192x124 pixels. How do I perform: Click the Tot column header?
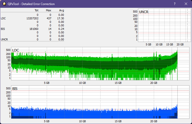click(x=36, y=10)
